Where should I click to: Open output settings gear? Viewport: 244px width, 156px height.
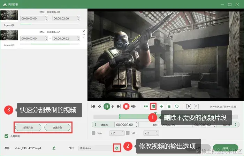pos(117,148)
